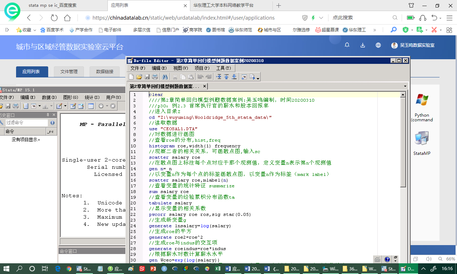Open 吴玉鸣数据实验室 user account
The image size is (457, 274).
413,45
